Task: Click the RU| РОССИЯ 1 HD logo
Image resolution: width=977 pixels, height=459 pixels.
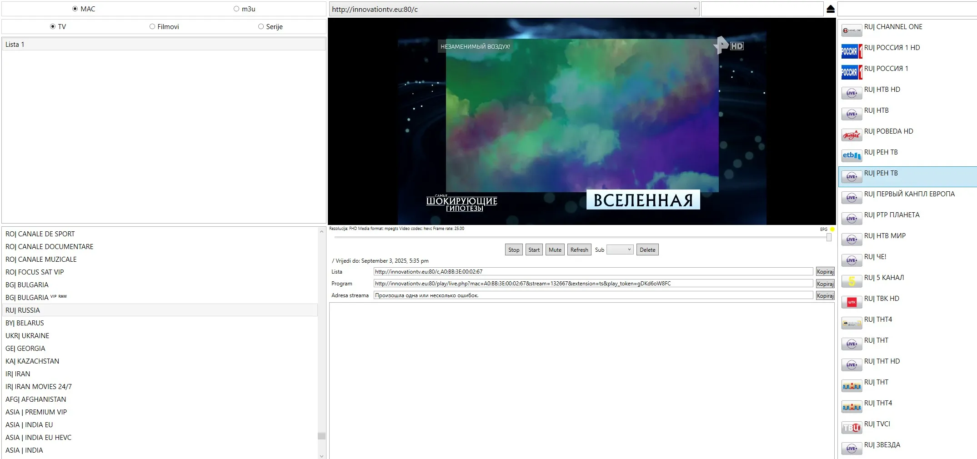Action: tap(852, 51)
